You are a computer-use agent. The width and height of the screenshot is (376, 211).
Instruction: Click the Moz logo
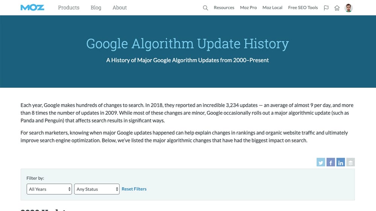[33, 8]
